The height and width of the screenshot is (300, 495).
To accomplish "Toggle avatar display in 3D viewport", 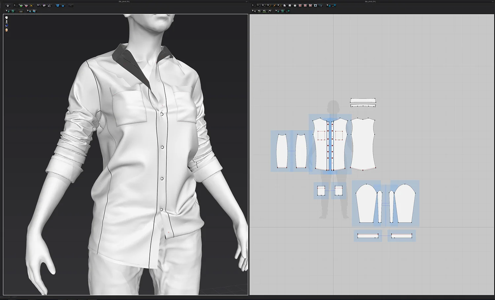I will coord(6,22).
